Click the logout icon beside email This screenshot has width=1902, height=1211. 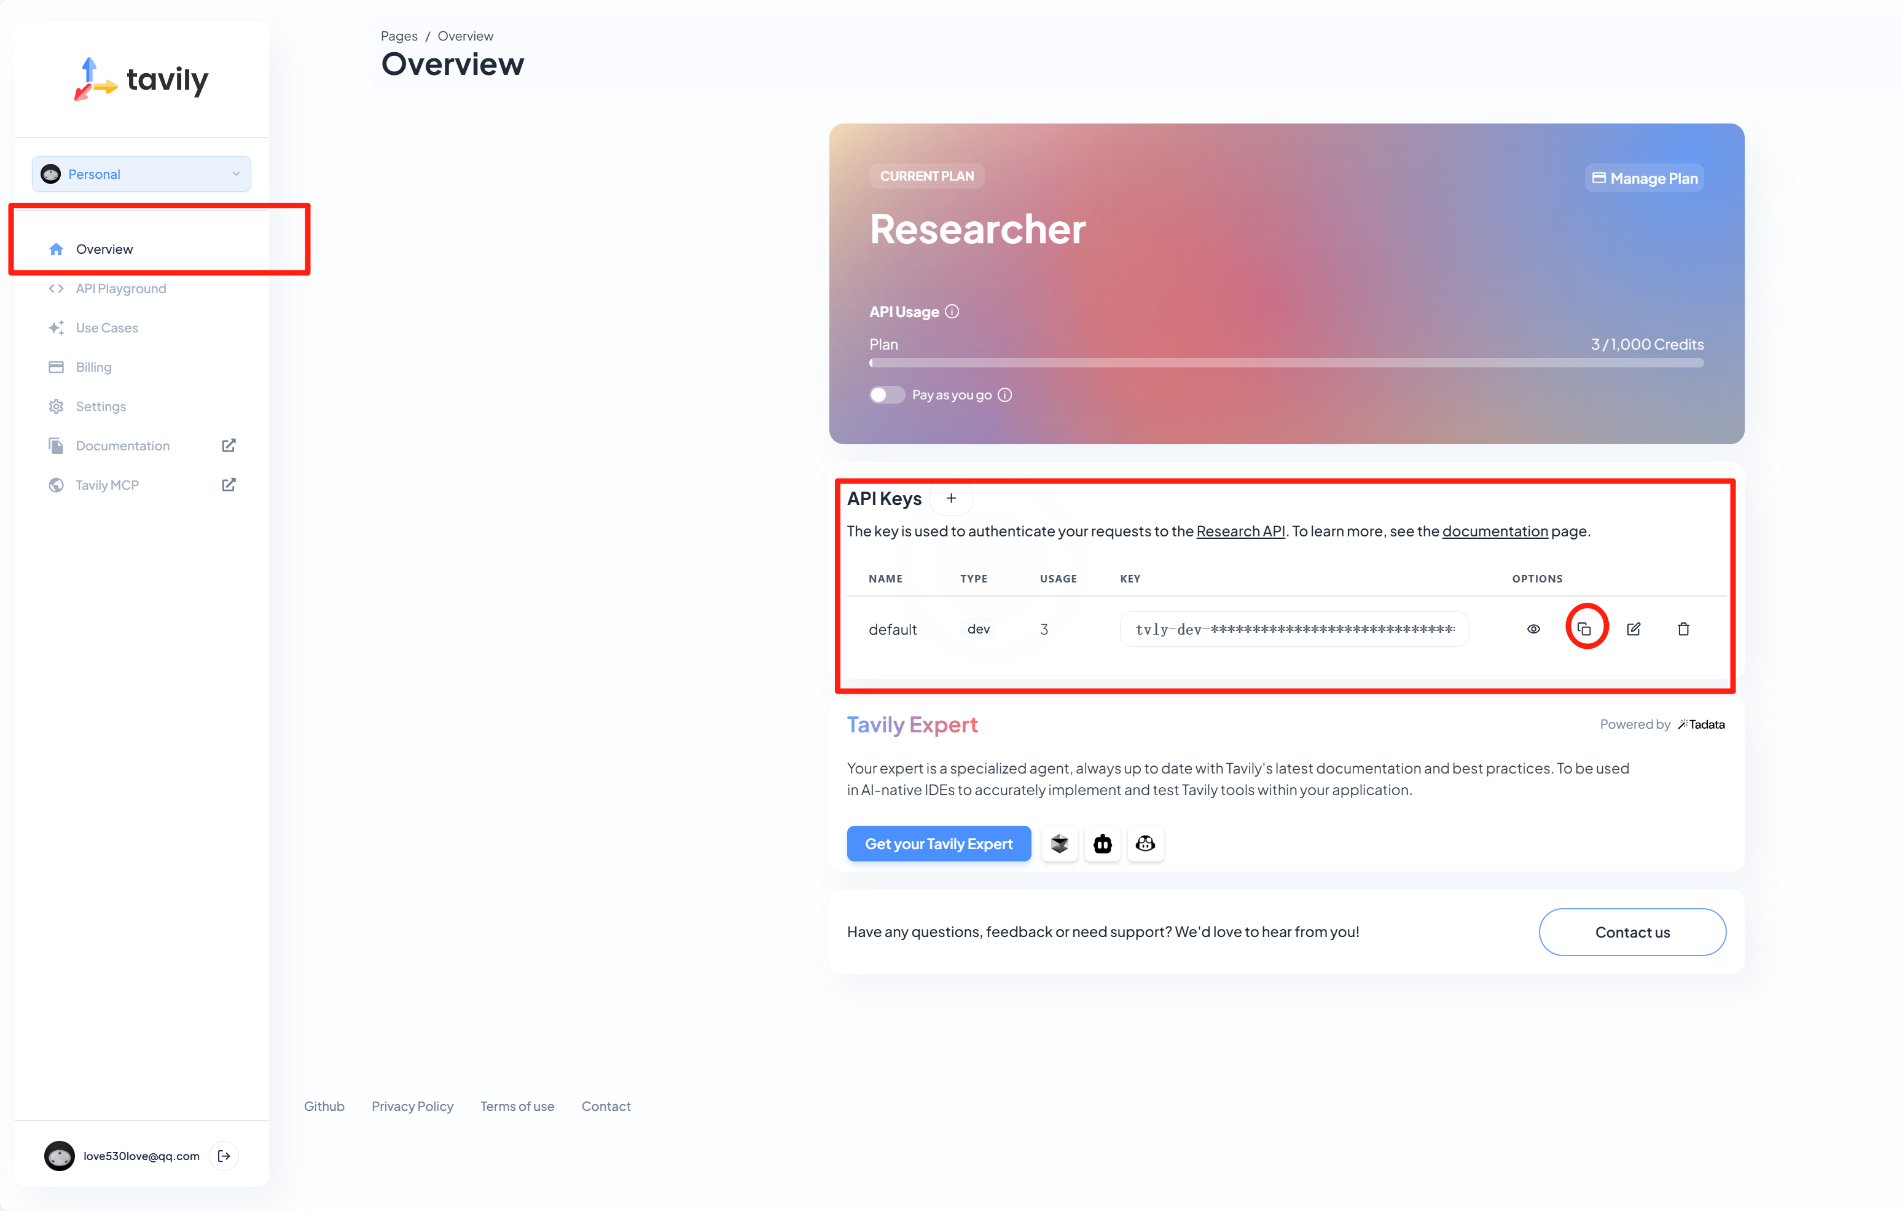click(x=224, y=1156)
